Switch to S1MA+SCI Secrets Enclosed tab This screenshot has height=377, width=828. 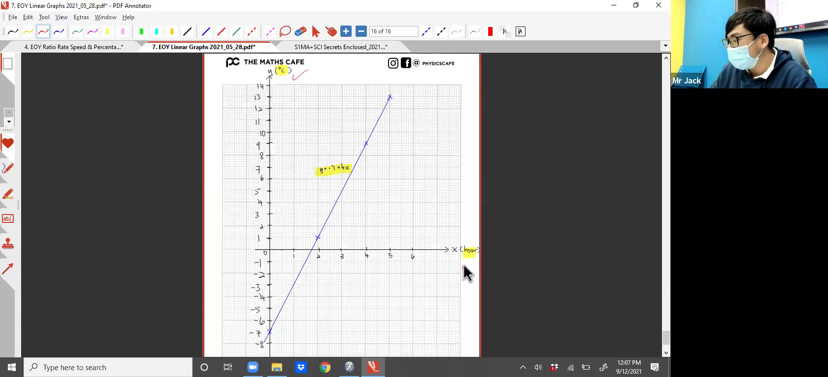(341, 47)
